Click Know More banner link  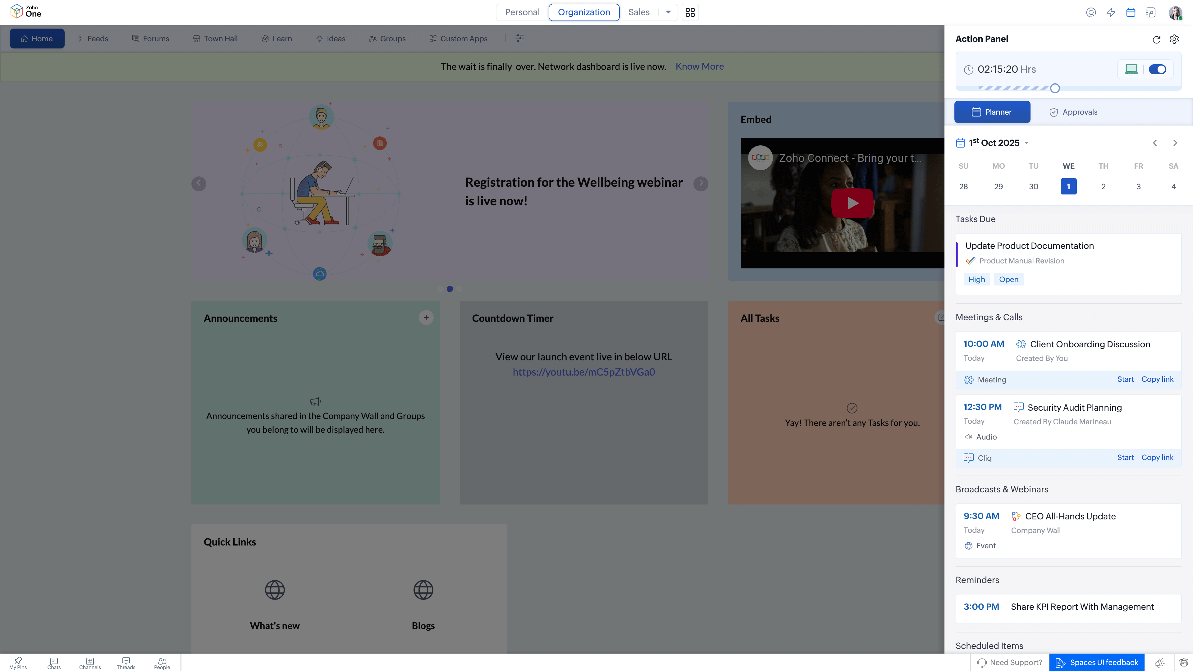coord(699,67)
